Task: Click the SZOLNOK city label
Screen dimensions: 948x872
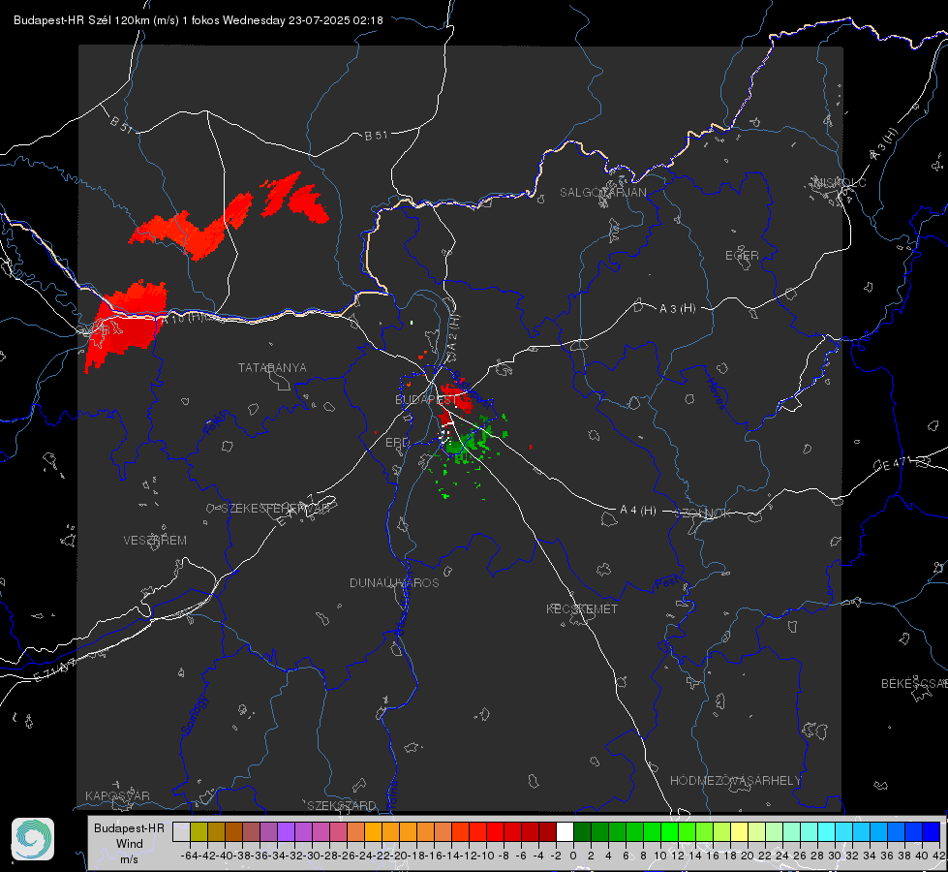Action: 705,514
